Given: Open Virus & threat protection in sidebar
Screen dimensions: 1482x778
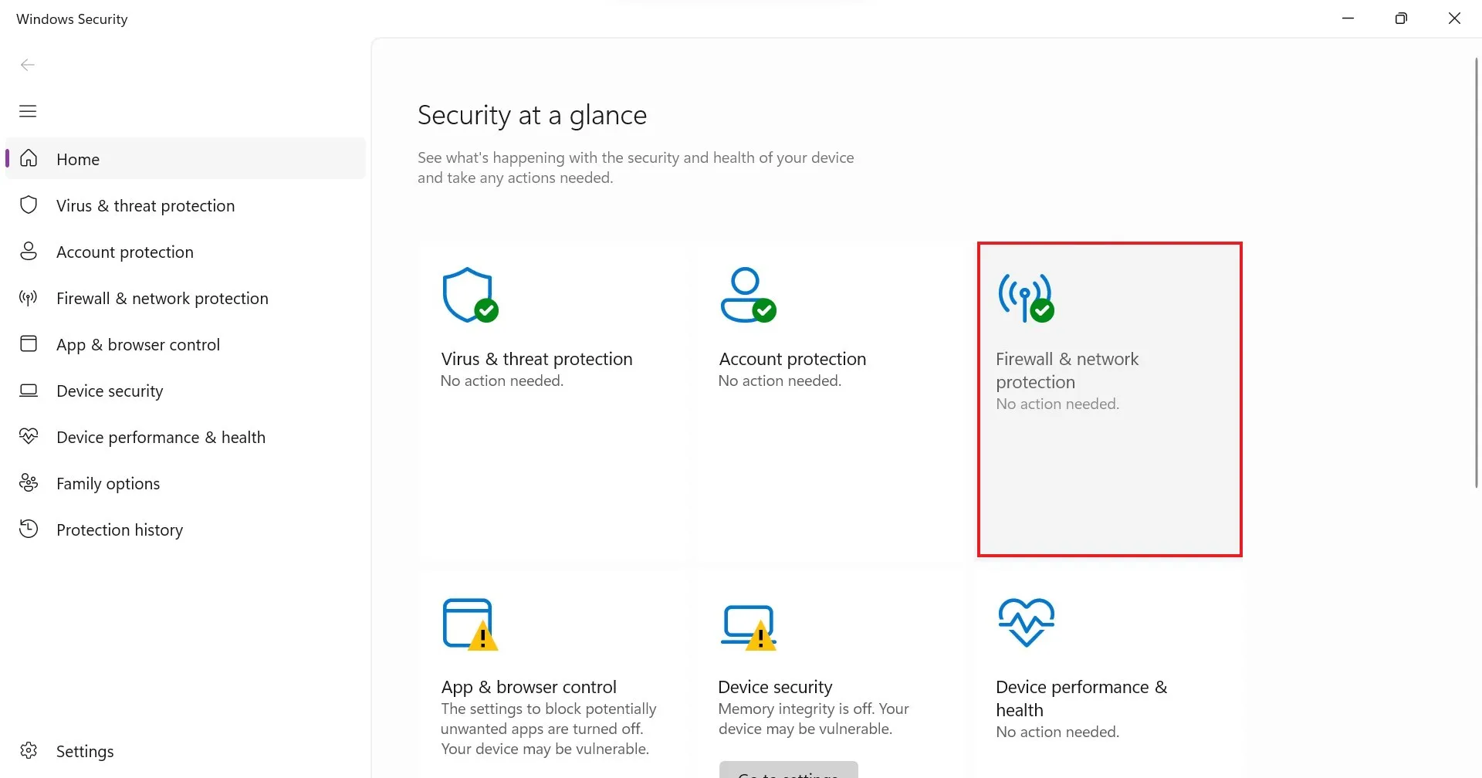Looking at the screenshot, I should (x=145, y=206).
